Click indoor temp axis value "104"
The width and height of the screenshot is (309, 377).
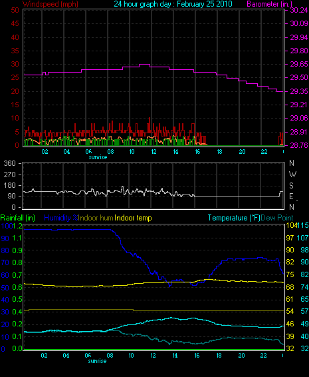coord(291,226)
